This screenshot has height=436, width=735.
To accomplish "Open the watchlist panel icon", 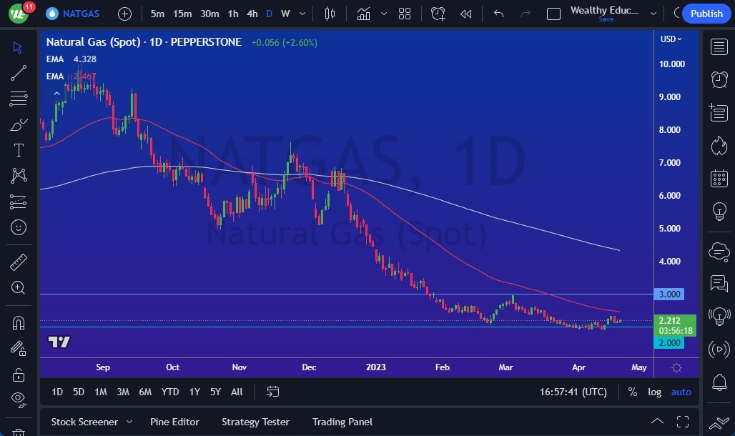I will coord(719,47).
